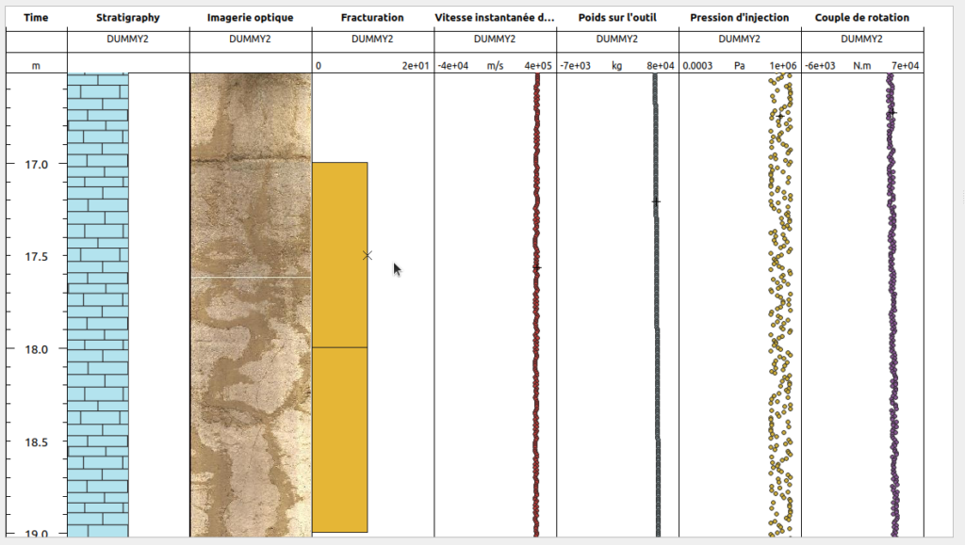
Task: Select the Stratigraphy column header
Action: click(128, 18)
